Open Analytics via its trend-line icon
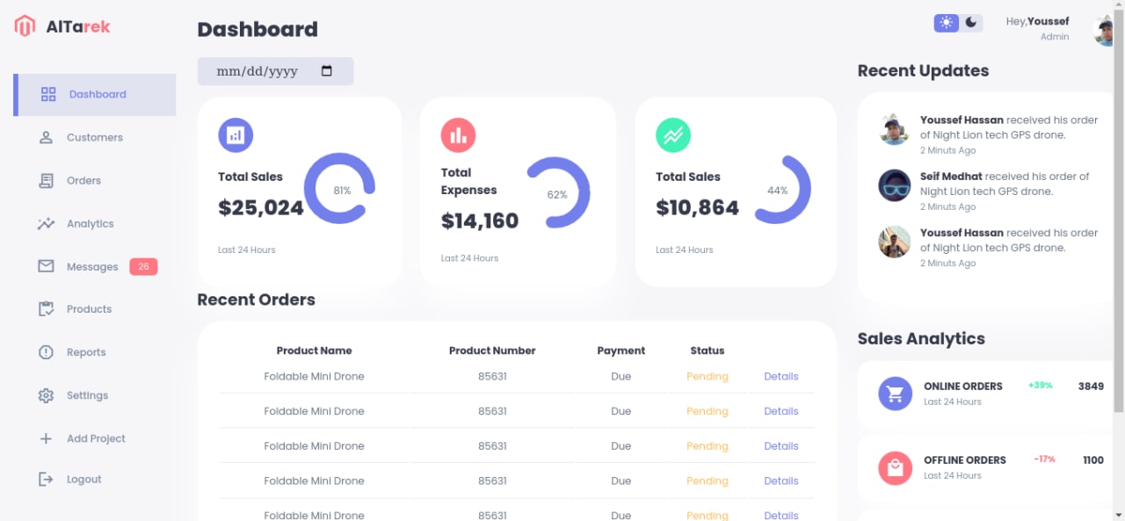 46,223
